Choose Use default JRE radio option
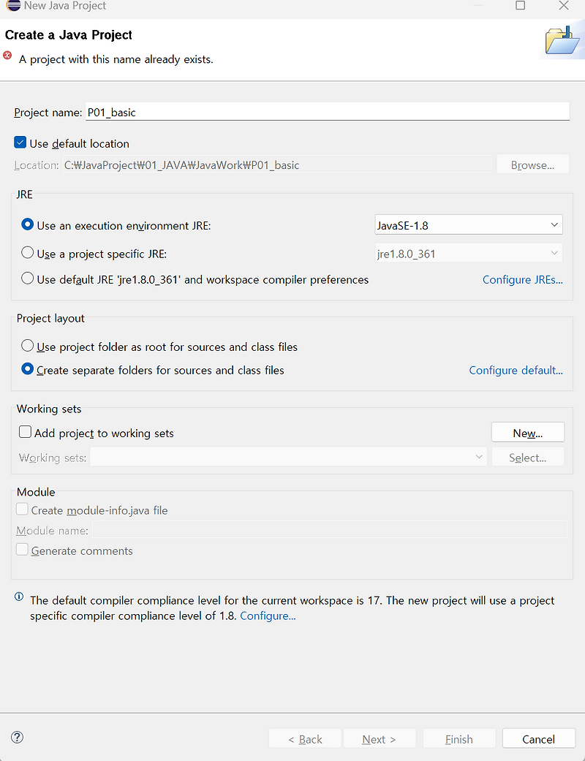This screenshot has width=585, height=761. point(28,279)
